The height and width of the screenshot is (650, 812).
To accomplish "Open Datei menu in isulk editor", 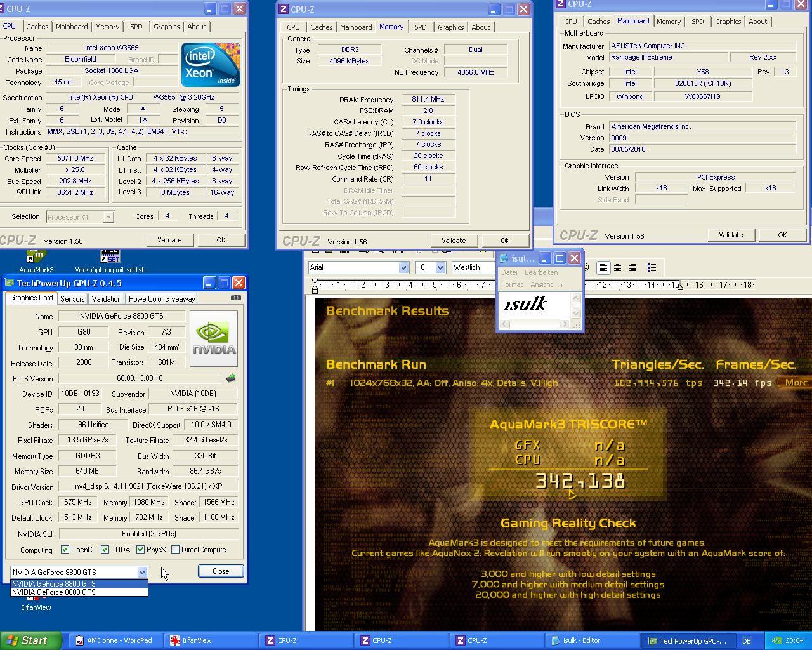I will click(x=509, y=272).
